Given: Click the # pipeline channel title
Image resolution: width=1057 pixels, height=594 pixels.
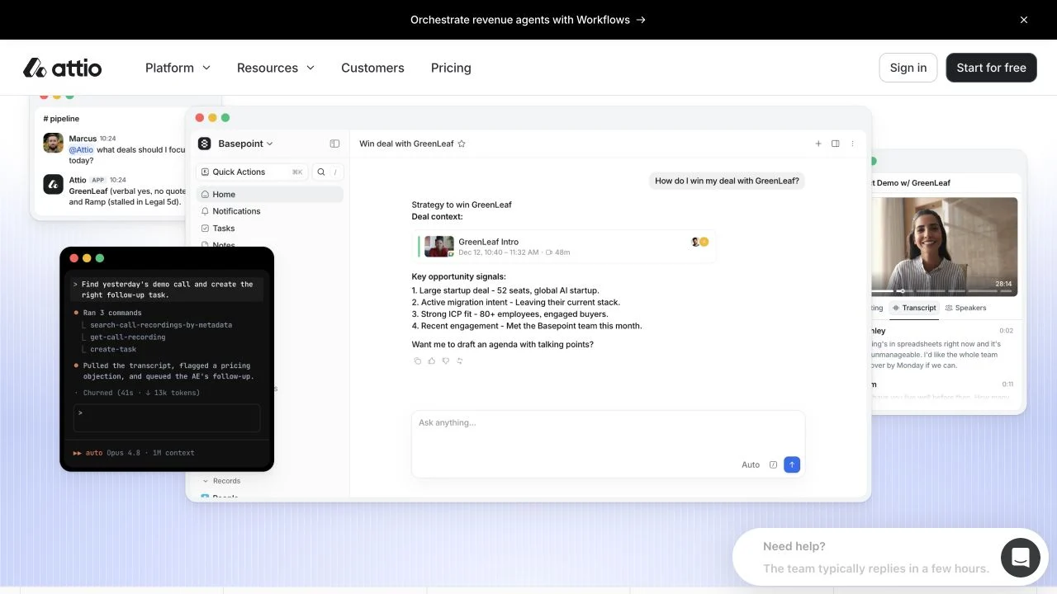Looking at the screenshot, I should click(x=61, y=119).
